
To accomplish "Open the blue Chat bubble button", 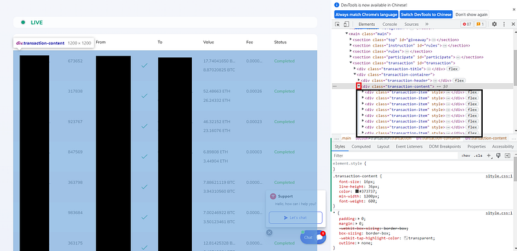I will click(x=313, y=237).
